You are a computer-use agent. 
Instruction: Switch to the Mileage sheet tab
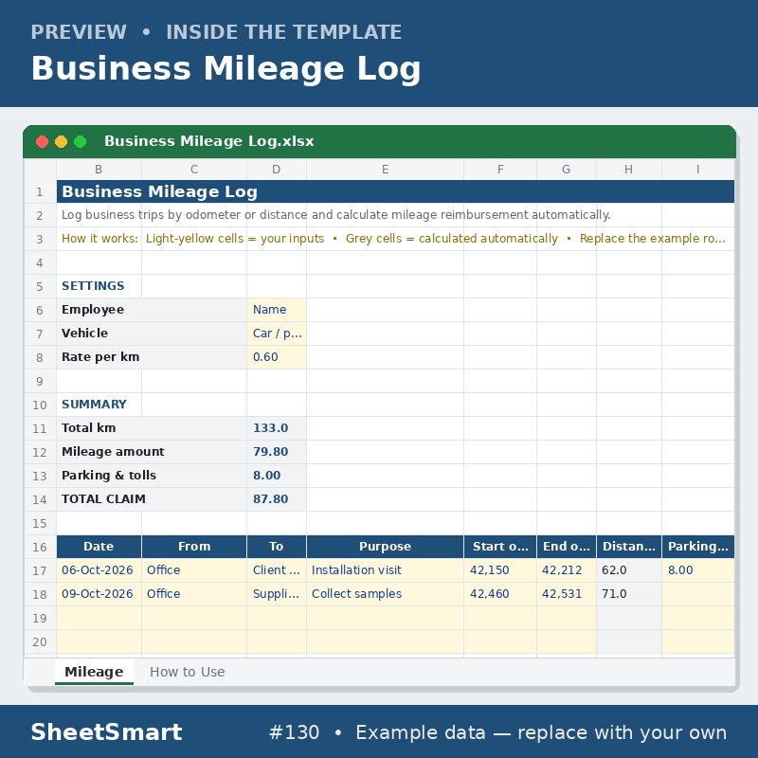pyautogui.click(x=94, y=672)
